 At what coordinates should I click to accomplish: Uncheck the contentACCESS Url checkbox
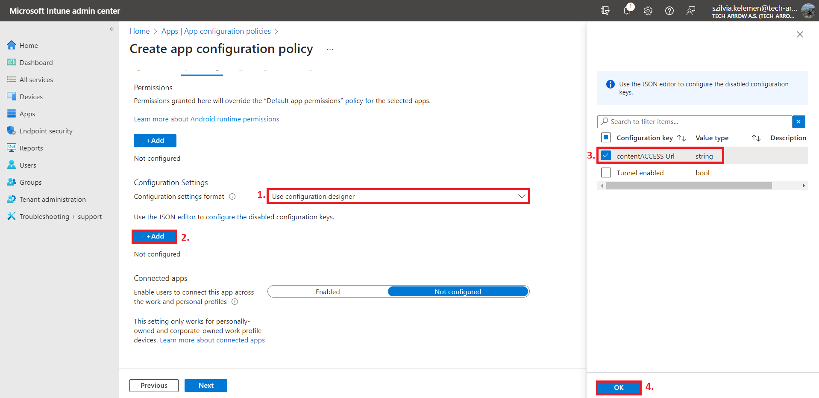pyautogui.click(x=606, y=156)
